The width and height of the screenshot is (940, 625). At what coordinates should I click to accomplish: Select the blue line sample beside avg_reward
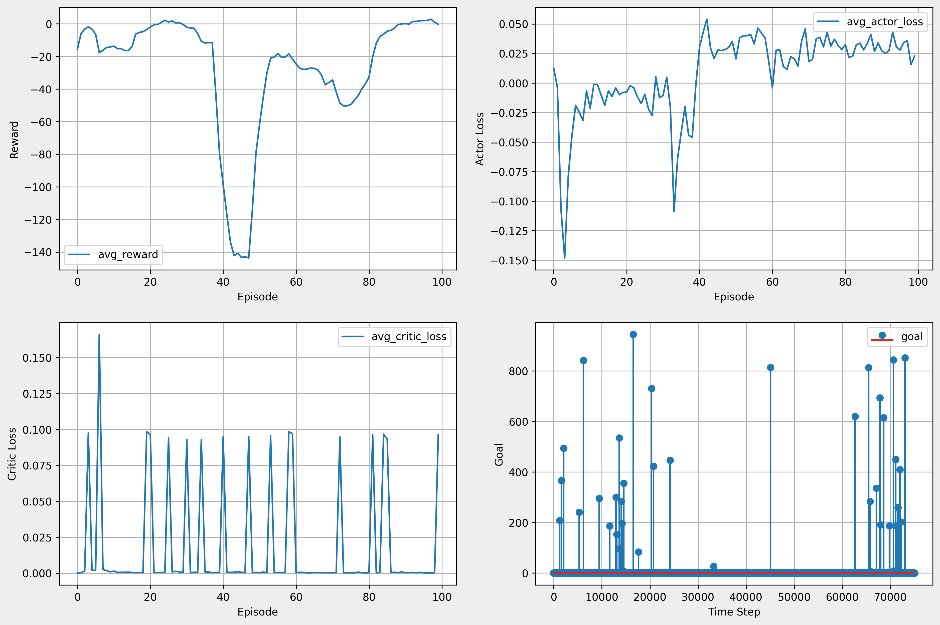pos(79,254)
